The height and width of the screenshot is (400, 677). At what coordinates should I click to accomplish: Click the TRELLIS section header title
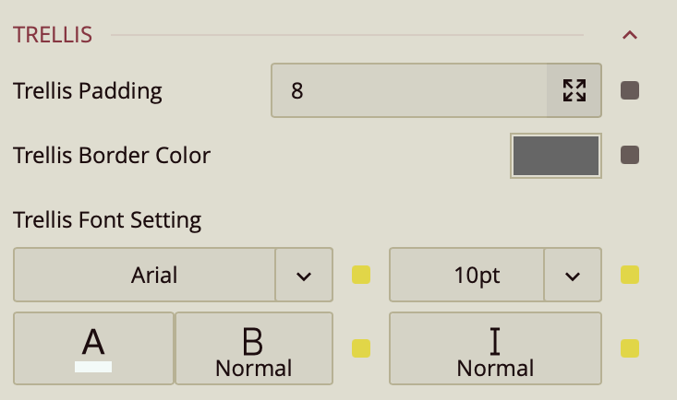tap(53, 36)
